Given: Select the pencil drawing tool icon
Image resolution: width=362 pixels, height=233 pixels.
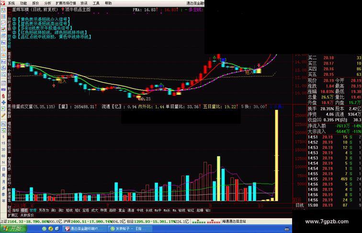Looking at the screenshot, I should pos(3,115).
